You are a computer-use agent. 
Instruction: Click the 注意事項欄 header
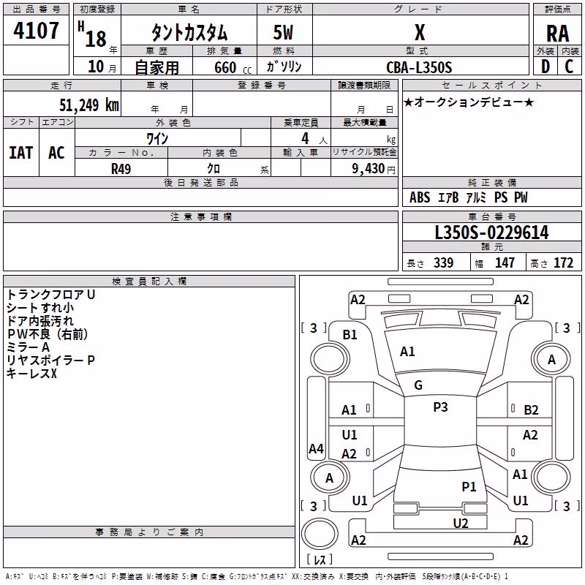[200, 216]
